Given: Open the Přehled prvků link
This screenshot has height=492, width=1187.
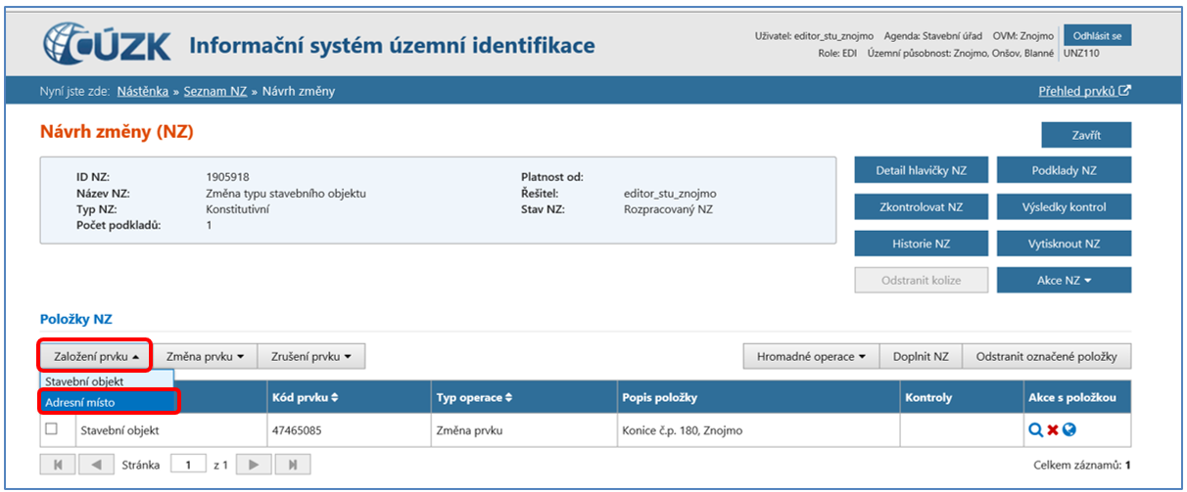Looking at the screenshot, I should (x=1083, y=91).
